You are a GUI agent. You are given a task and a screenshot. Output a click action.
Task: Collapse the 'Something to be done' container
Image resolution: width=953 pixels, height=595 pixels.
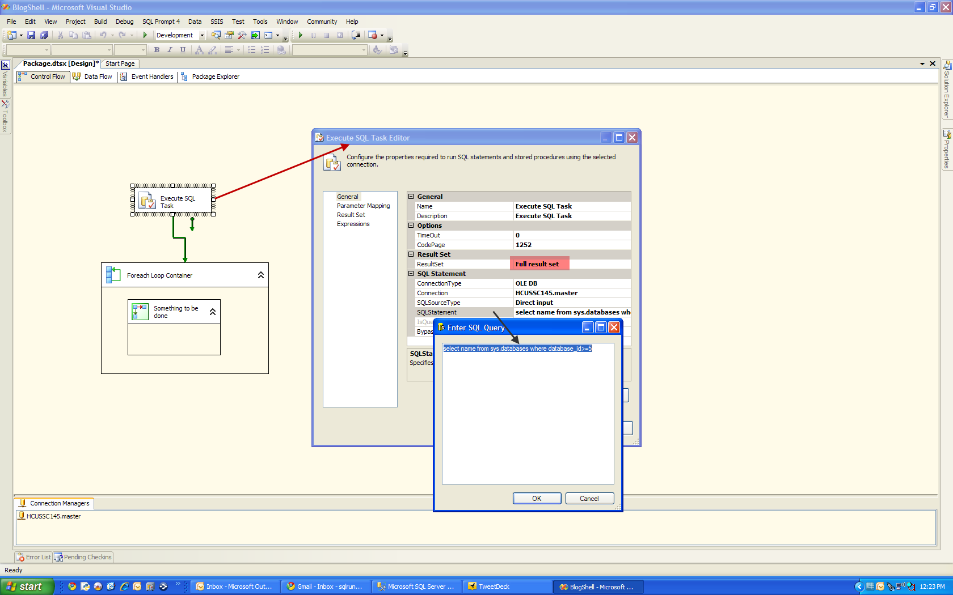pos(213,312)
